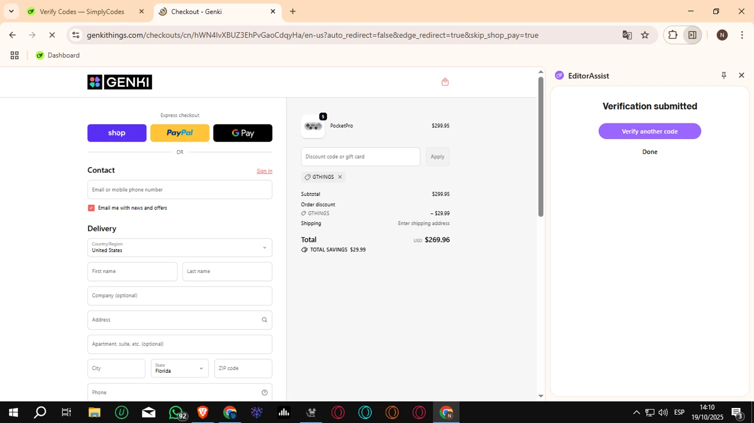Click Verify another code button

tap(649, 131)
